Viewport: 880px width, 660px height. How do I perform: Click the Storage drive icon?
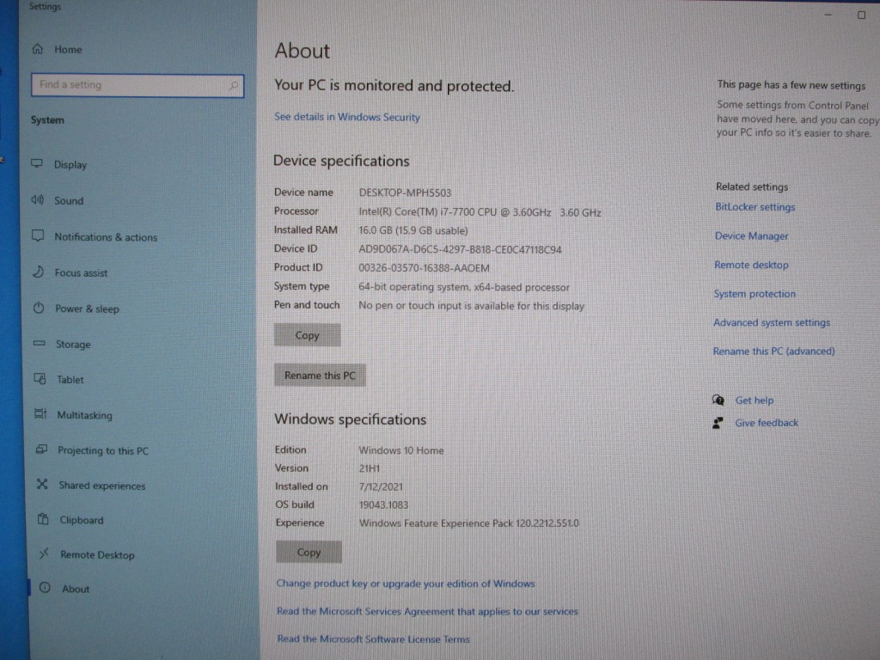(40, 343)
